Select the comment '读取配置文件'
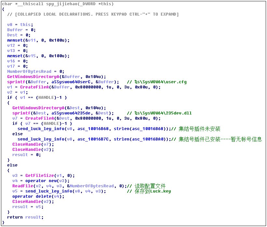This screenshot has width=267, height=227. tap(150, 186)
